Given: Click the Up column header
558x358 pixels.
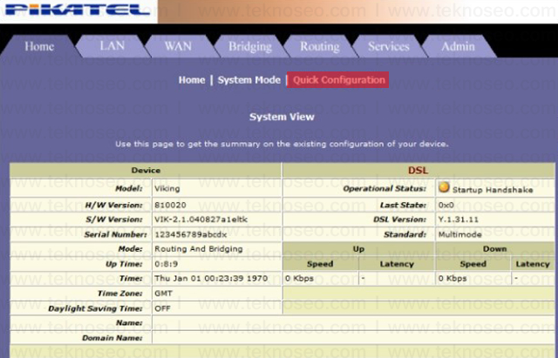Looking at the screenshot, I should (358, 249).
